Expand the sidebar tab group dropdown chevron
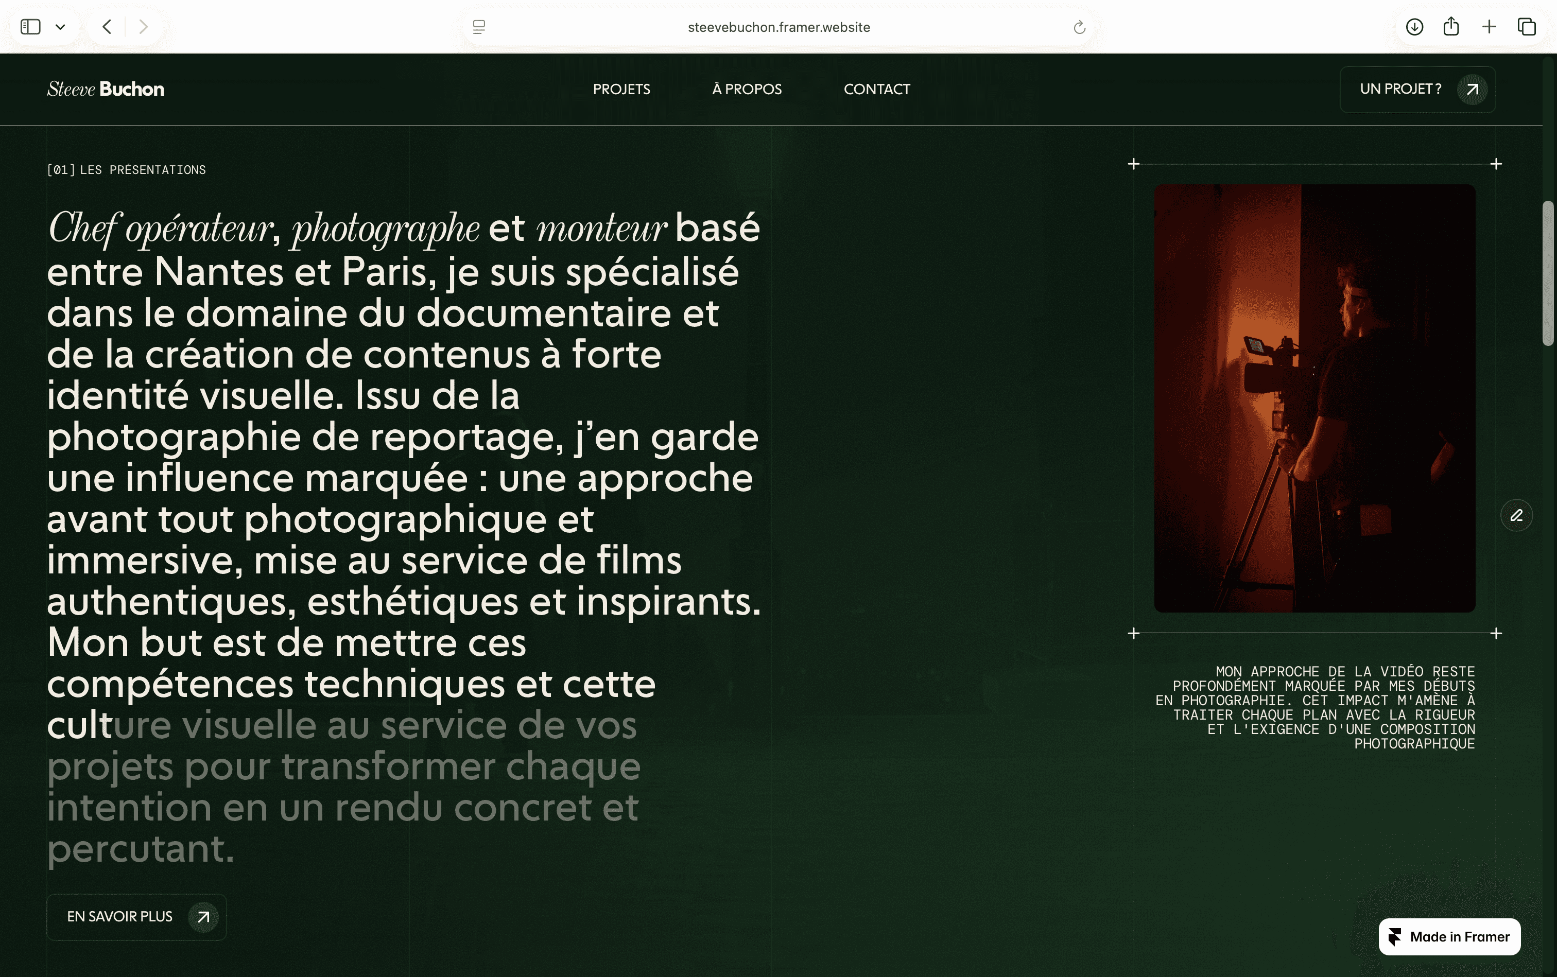 (60, 27)
